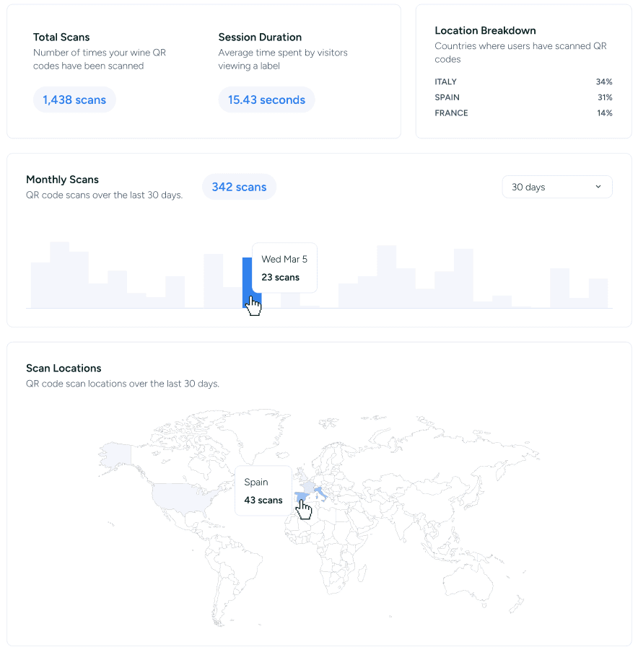Click the Location Breakdown heading
Screen dimensions: 638x652
pos(485,30)
